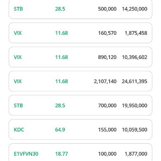Screen dimensions: 161x161
Task: Select the STB row with 700,000 volume
Action: pyautogui.click(x=80, y=105)
